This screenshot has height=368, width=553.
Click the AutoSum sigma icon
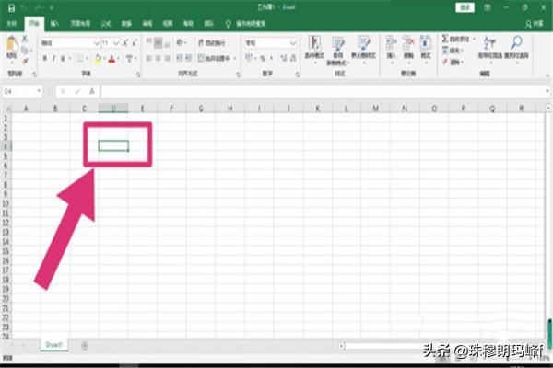tap(445, 38)
